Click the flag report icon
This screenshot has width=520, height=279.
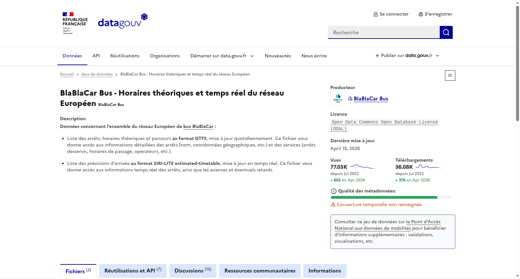click(450, 76)
